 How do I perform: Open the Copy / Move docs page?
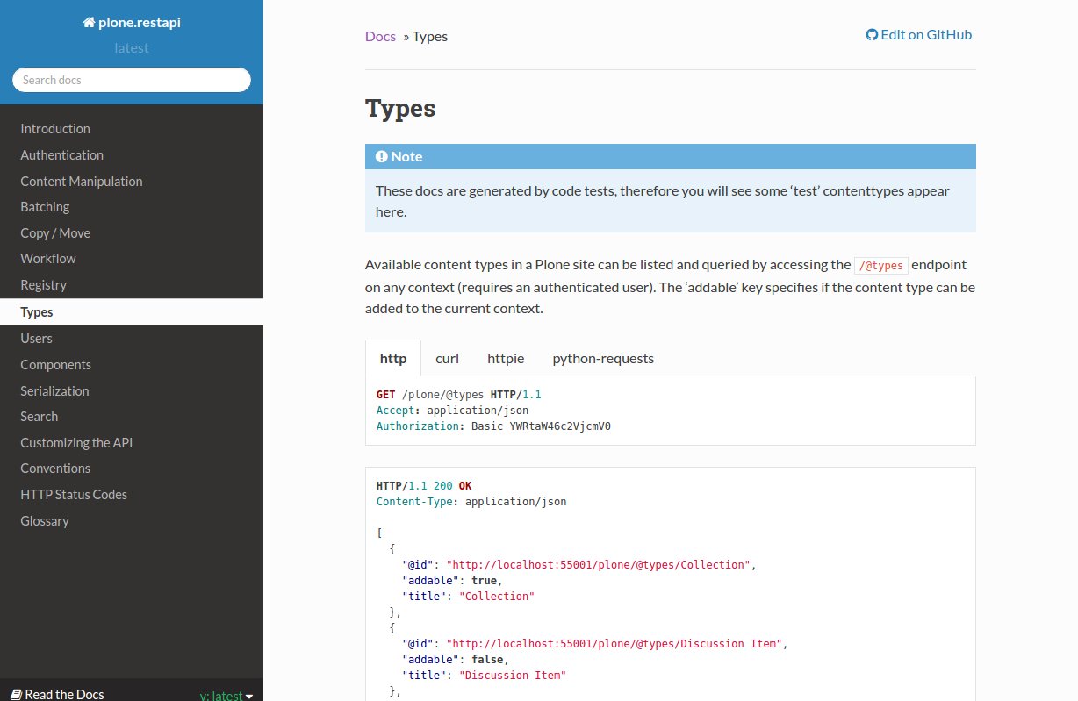click(55, 233)
